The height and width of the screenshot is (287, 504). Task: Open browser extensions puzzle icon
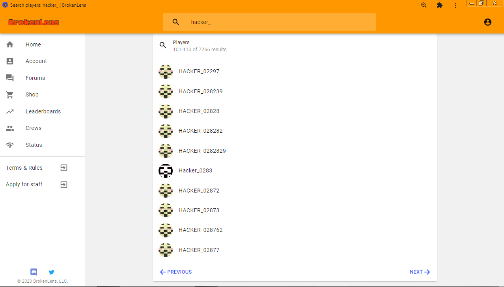[x=440, y=6]
